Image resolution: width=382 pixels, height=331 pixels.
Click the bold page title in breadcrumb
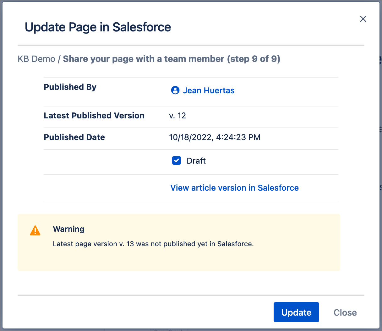point(172,59)
